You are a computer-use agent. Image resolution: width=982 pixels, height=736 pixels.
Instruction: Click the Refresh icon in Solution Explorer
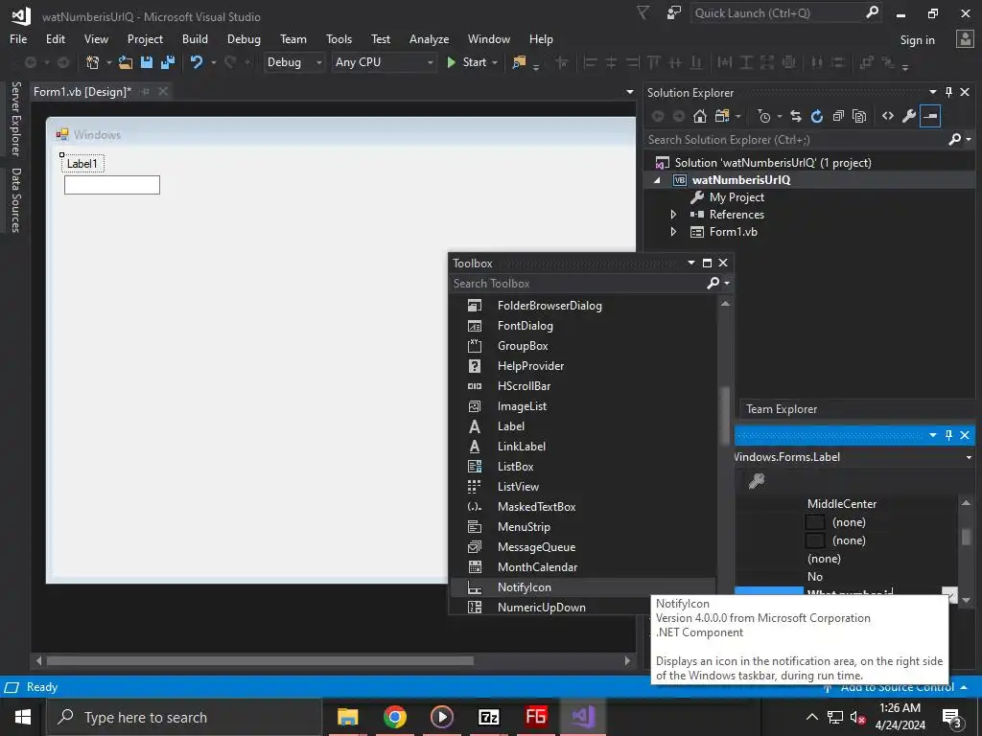pos(817,116)
